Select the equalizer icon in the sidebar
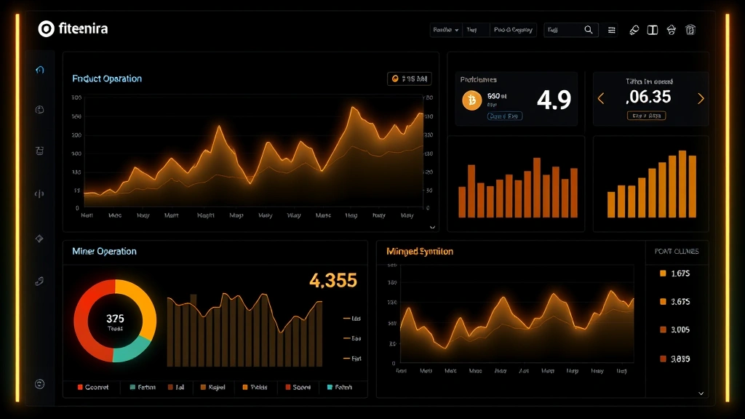 (40, 193)
